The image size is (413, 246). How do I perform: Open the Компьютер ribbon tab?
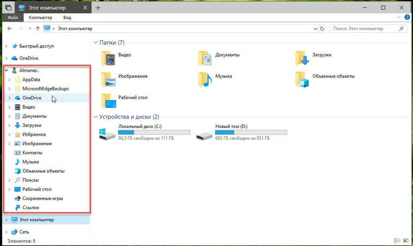click(41, 17)
